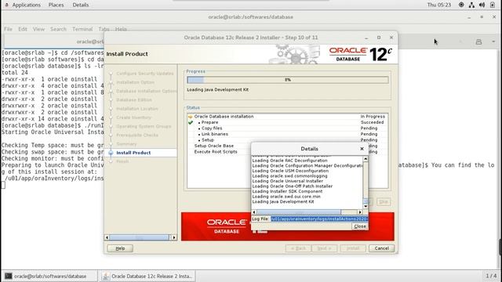This screenshot has width=502, height=282.
Task: Select the Create Inventory step
Action: click(133, 117)
